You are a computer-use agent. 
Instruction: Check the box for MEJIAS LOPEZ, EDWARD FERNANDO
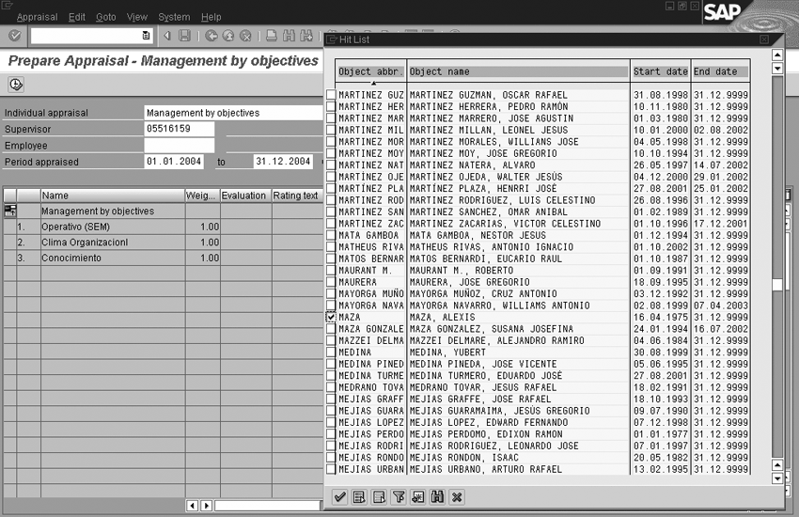click(331, 422)
